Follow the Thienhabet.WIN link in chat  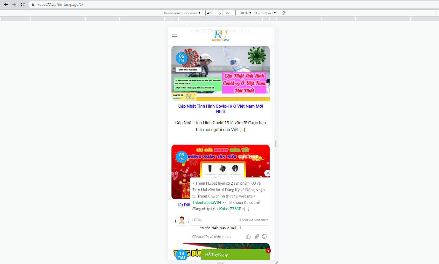pyautogui.click(x=207, y=202)
